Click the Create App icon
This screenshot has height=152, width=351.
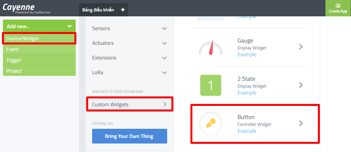pyautogui.click(x=338, y=6)
